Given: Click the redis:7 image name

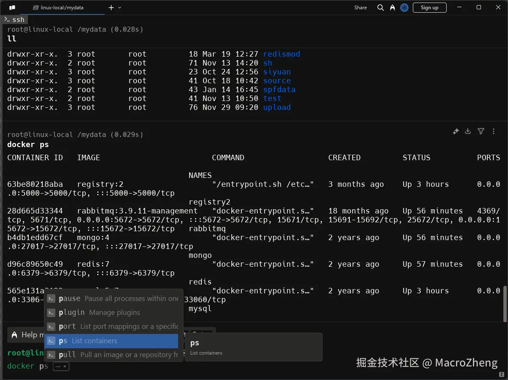Looking at the screenshot, I should click(93, 264).
